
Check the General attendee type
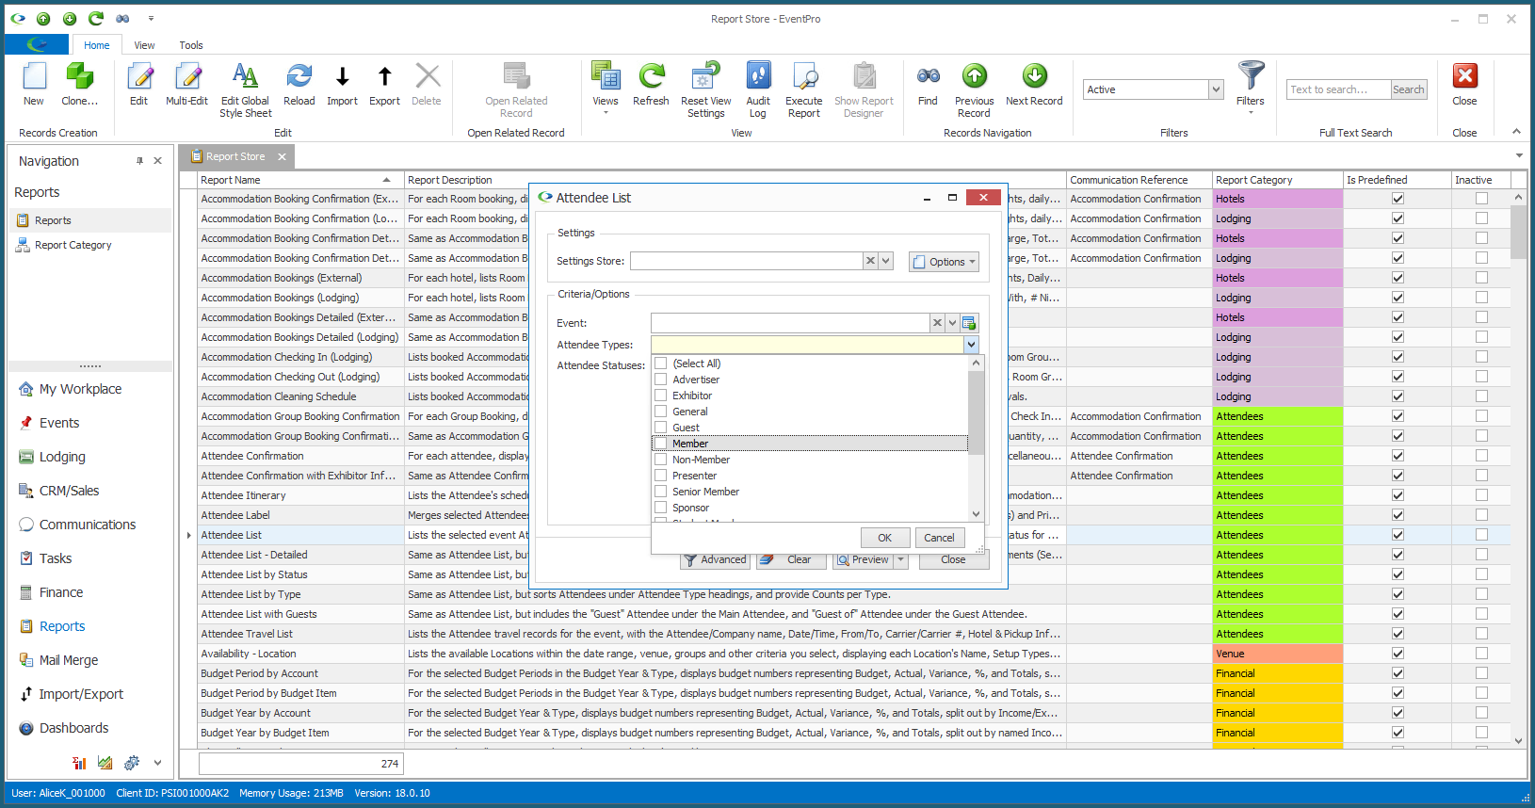tap(661, 412)
